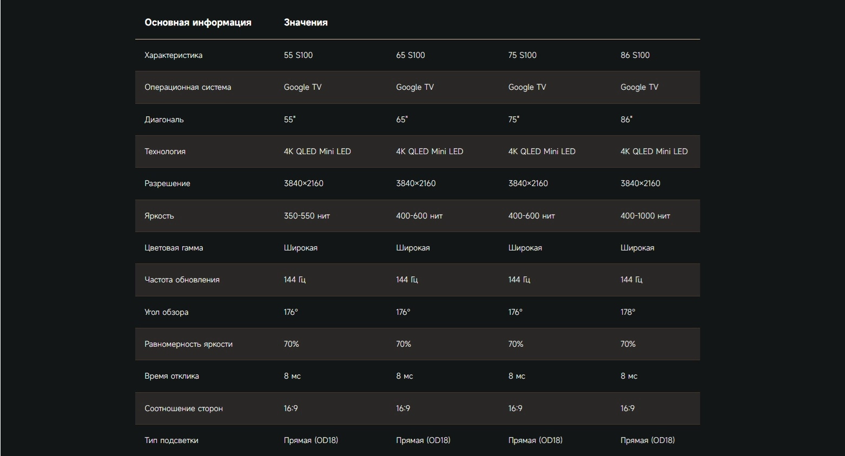845x456 pixels.
Task: Click the Равномерность яркости row label
Action: point(188,344)
